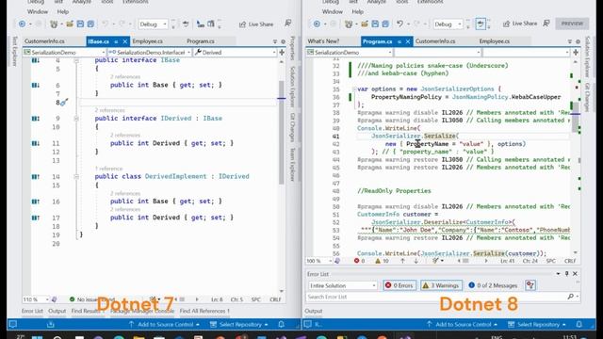603x339 pixels.
Task: Switch to What's New? tab
Action: tap(323, 41)
